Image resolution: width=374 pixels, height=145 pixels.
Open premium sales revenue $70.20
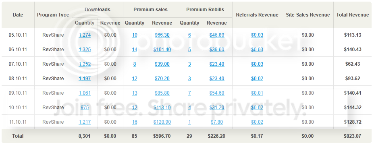click(x=162, y=79)
